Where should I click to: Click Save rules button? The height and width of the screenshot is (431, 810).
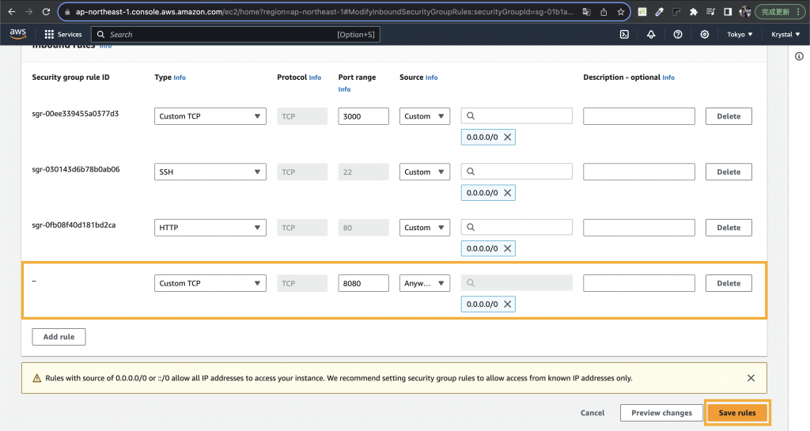coord(737,413)
